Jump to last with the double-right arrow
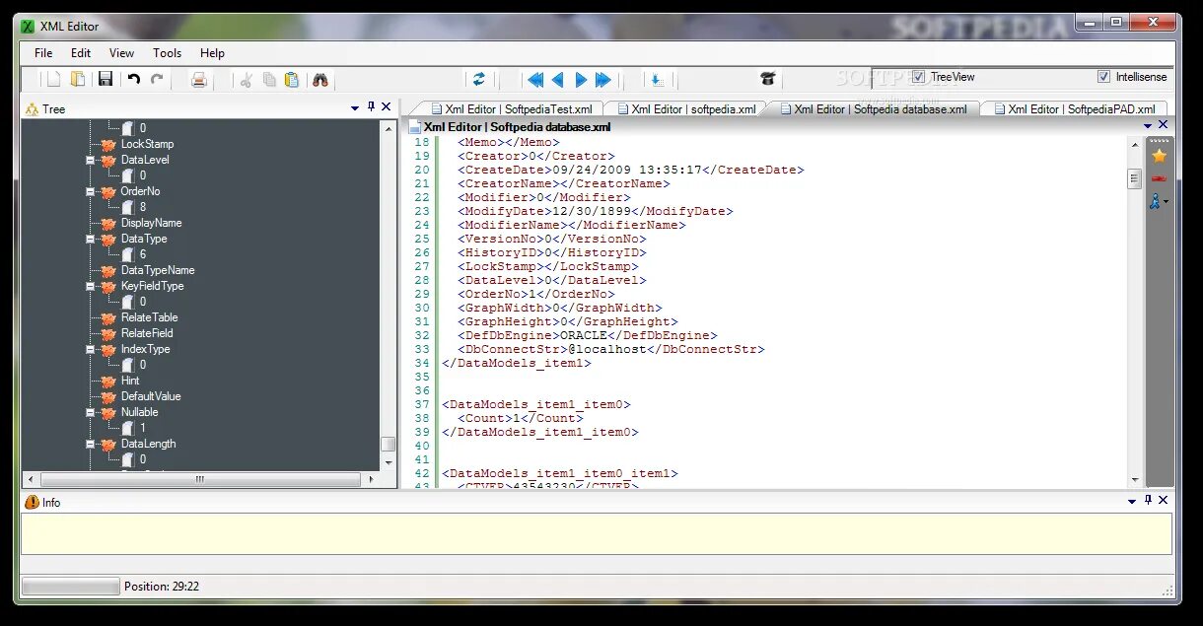The image size is (1203, 626). [603, 80]
